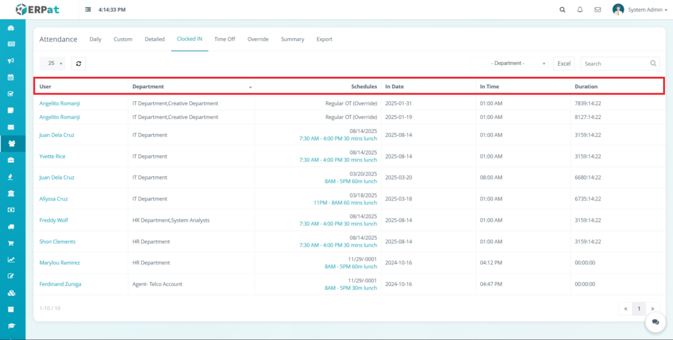Click the dashboard icon in the sidebar

coord(11,28)
